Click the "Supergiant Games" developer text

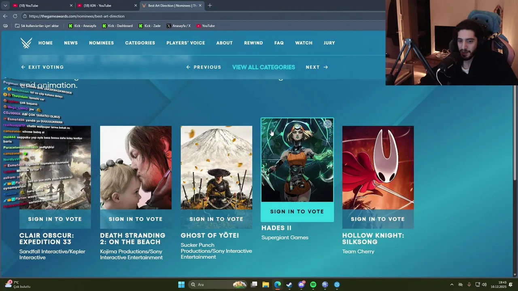pos(285,238)
